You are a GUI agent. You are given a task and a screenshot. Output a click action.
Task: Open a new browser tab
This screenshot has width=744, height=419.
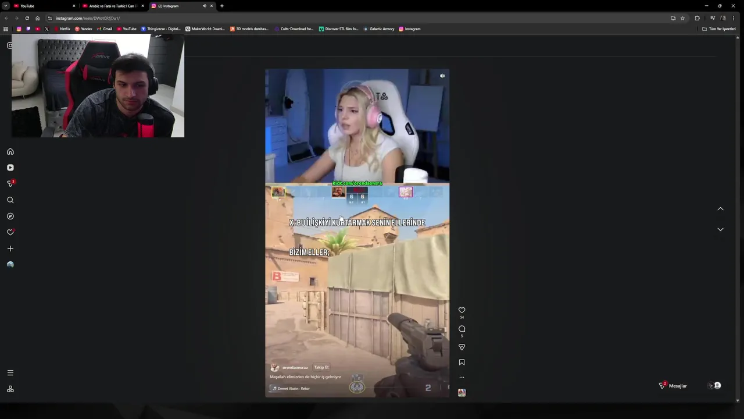pos(221,6)
